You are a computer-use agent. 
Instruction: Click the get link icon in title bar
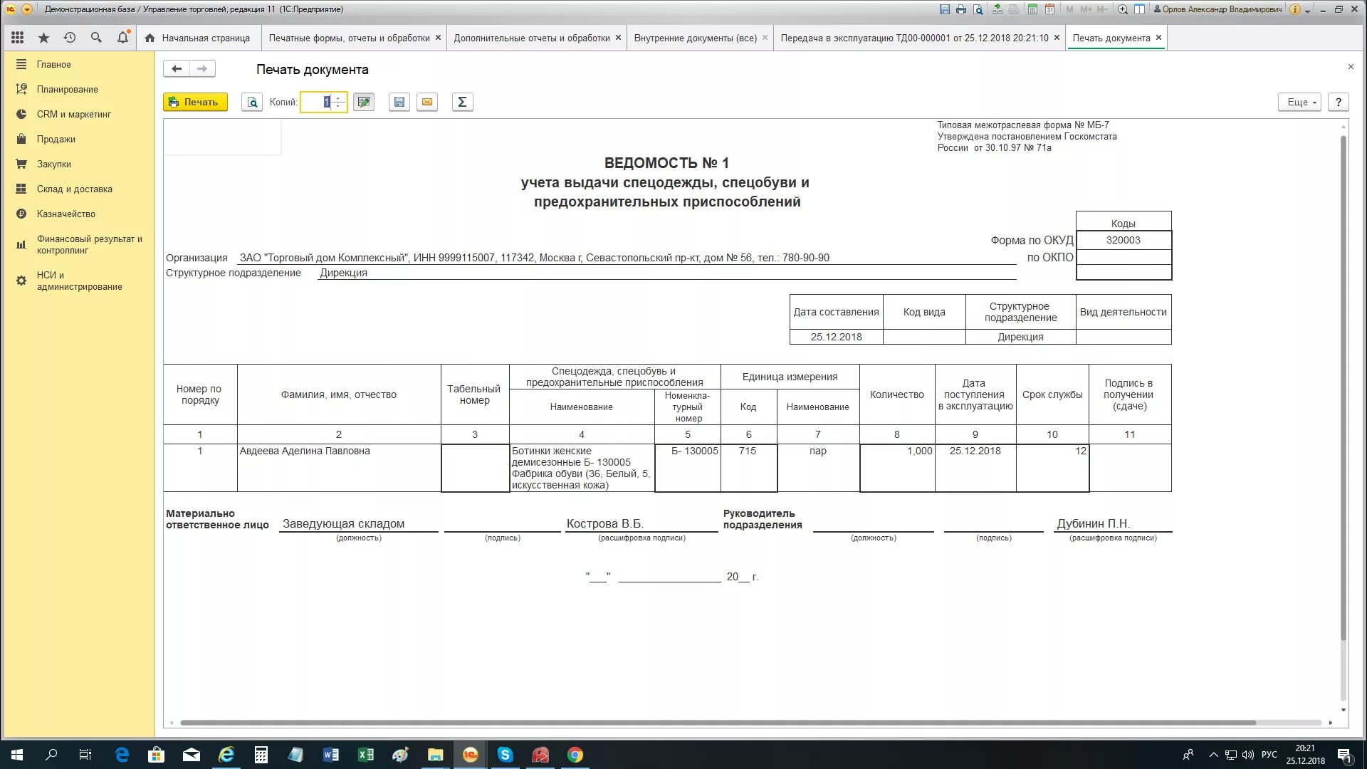(997, 9)
